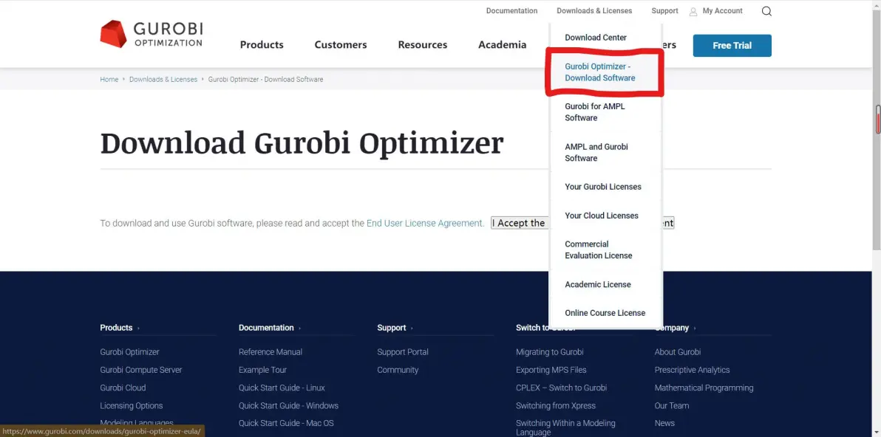Open the End User License Agreement link
881x437 pixels.
tap(424, 223)
